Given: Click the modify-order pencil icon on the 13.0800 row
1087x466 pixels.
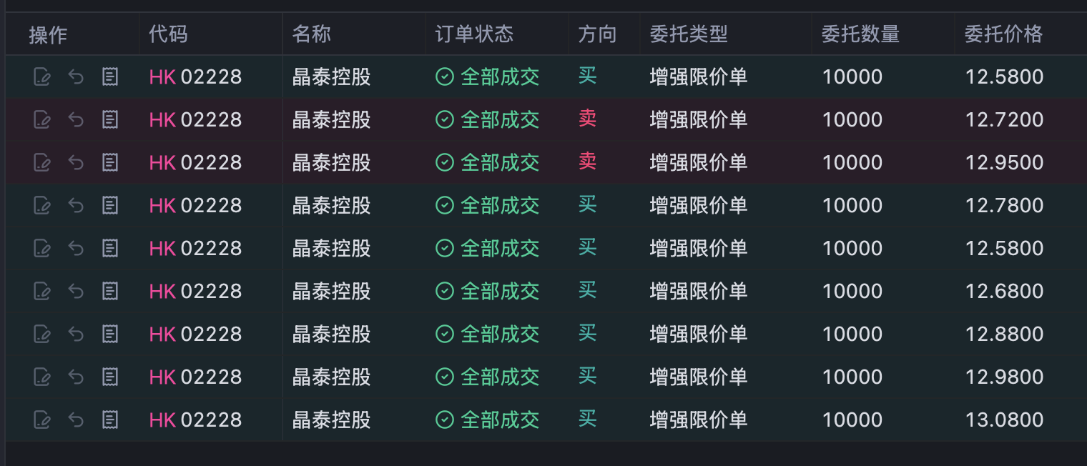Looking at the screenshot, I should tap(42, 420).
